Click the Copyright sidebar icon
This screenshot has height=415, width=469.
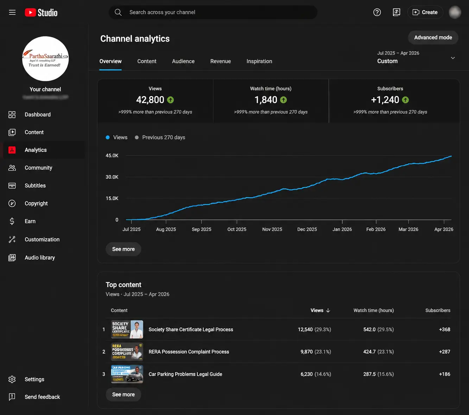[x=12, y=203]
